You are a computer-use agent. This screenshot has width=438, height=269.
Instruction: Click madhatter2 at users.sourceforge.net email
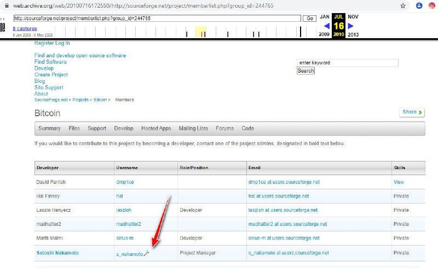click(288, 224)
